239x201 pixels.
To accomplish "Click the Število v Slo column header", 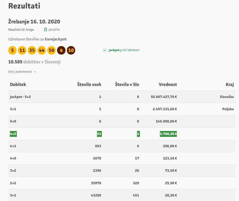I will click(127, 84).
